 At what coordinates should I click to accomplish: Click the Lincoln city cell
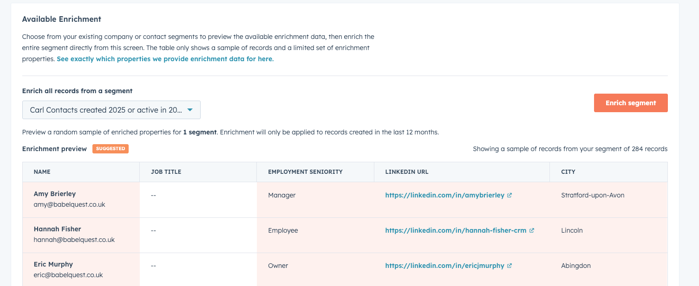[x=609, y=235]
